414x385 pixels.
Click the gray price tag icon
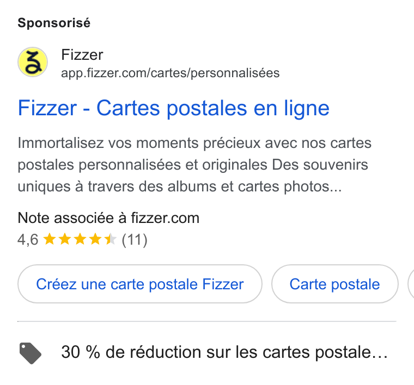coord(31,353)
